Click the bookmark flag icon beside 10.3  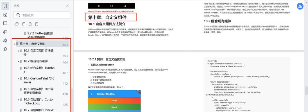[21, 68]
